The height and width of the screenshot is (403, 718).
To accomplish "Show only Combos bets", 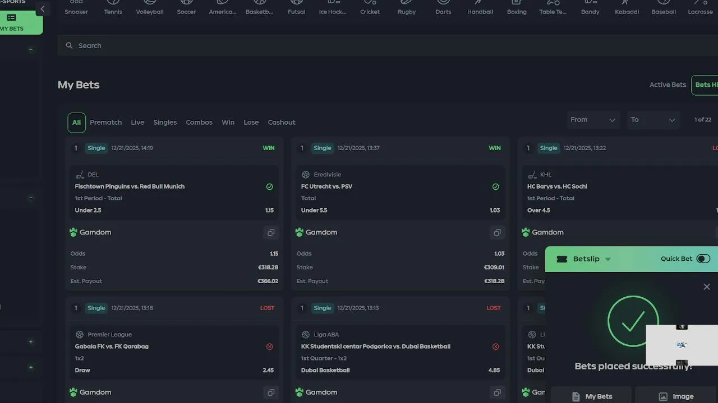I will pos(199,123).
